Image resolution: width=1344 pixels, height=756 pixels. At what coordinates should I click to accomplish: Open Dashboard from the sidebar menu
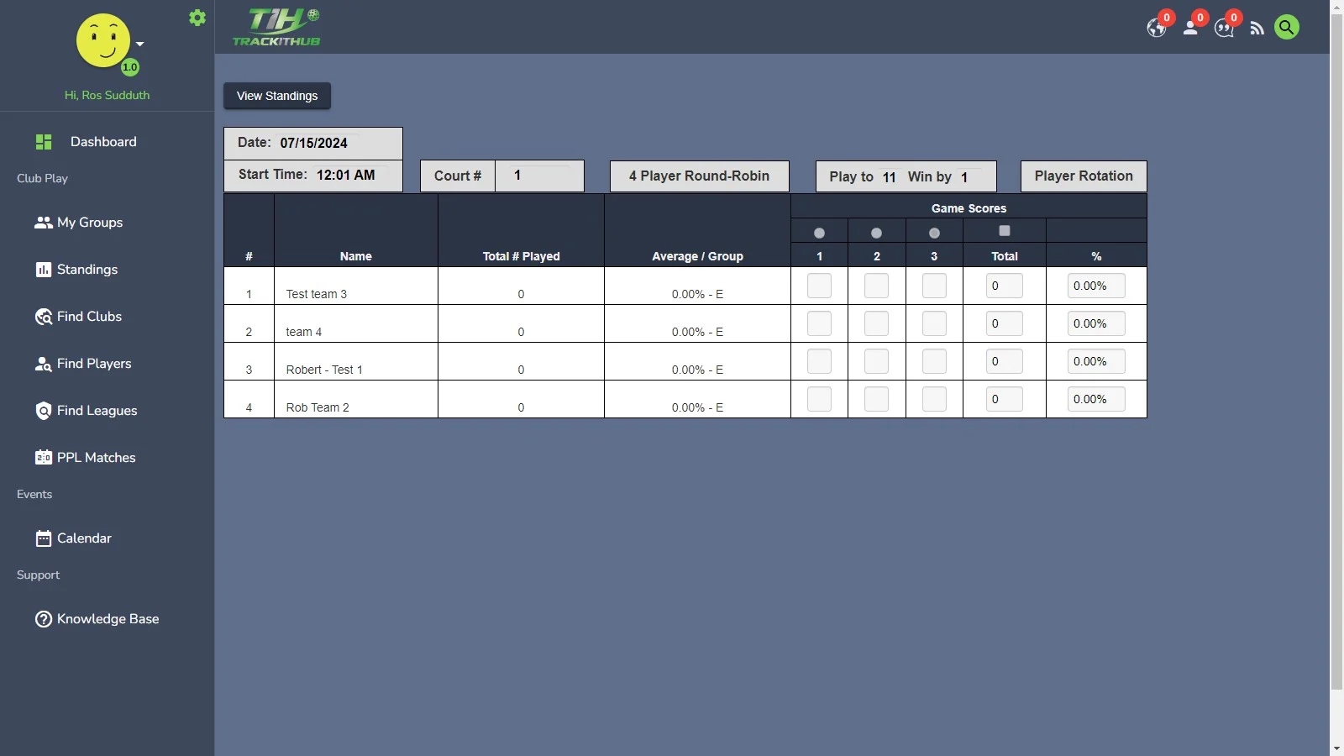[x=103, y=142]
